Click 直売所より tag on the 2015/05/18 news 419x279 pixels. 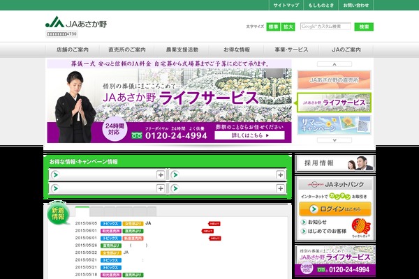(x=133, y=275)
